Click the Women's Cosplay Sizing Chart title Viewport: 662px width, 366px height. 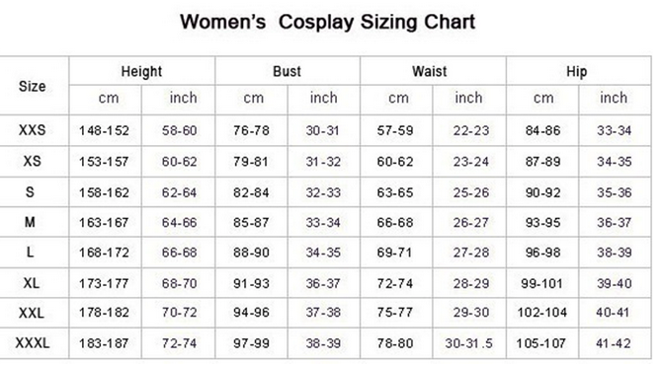tap(328, 23)
